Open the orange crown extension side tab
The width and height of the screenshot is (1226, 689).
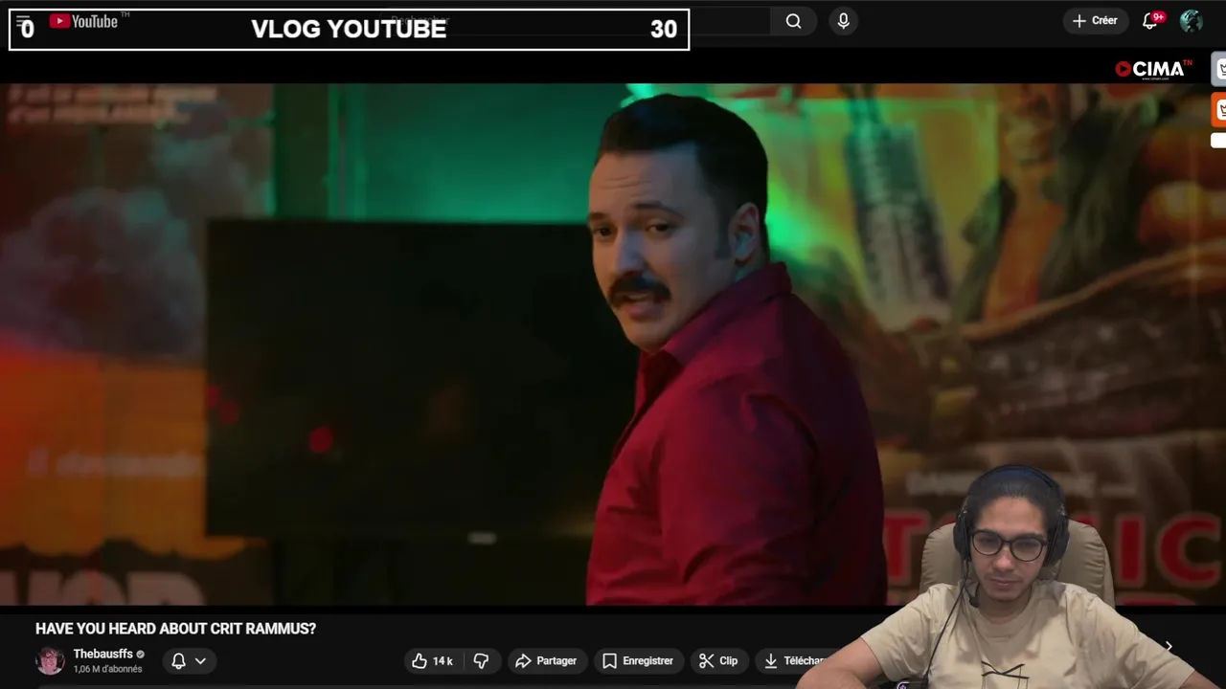click(x=1220, y=110)
